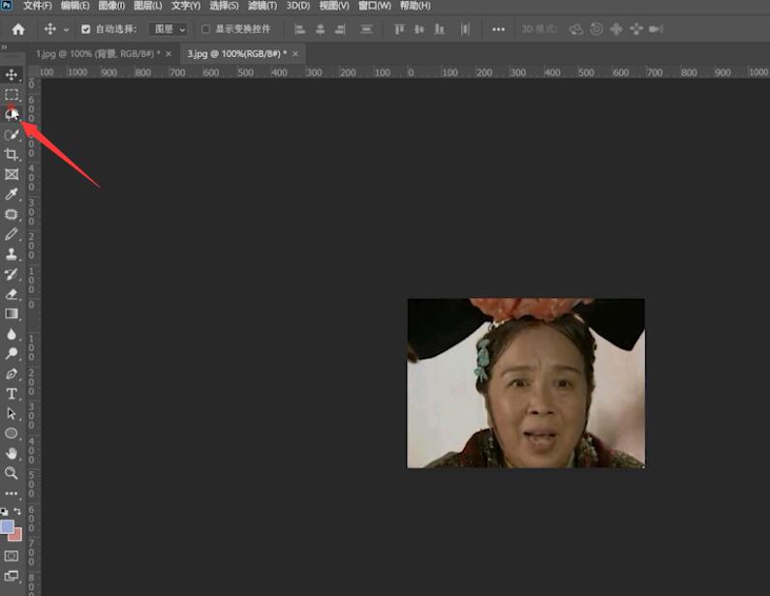Image resolution: width=770 pixels, height=596 pixels.
Task: Close the 3.jpg document tab
Action: [x=295, y=54]
